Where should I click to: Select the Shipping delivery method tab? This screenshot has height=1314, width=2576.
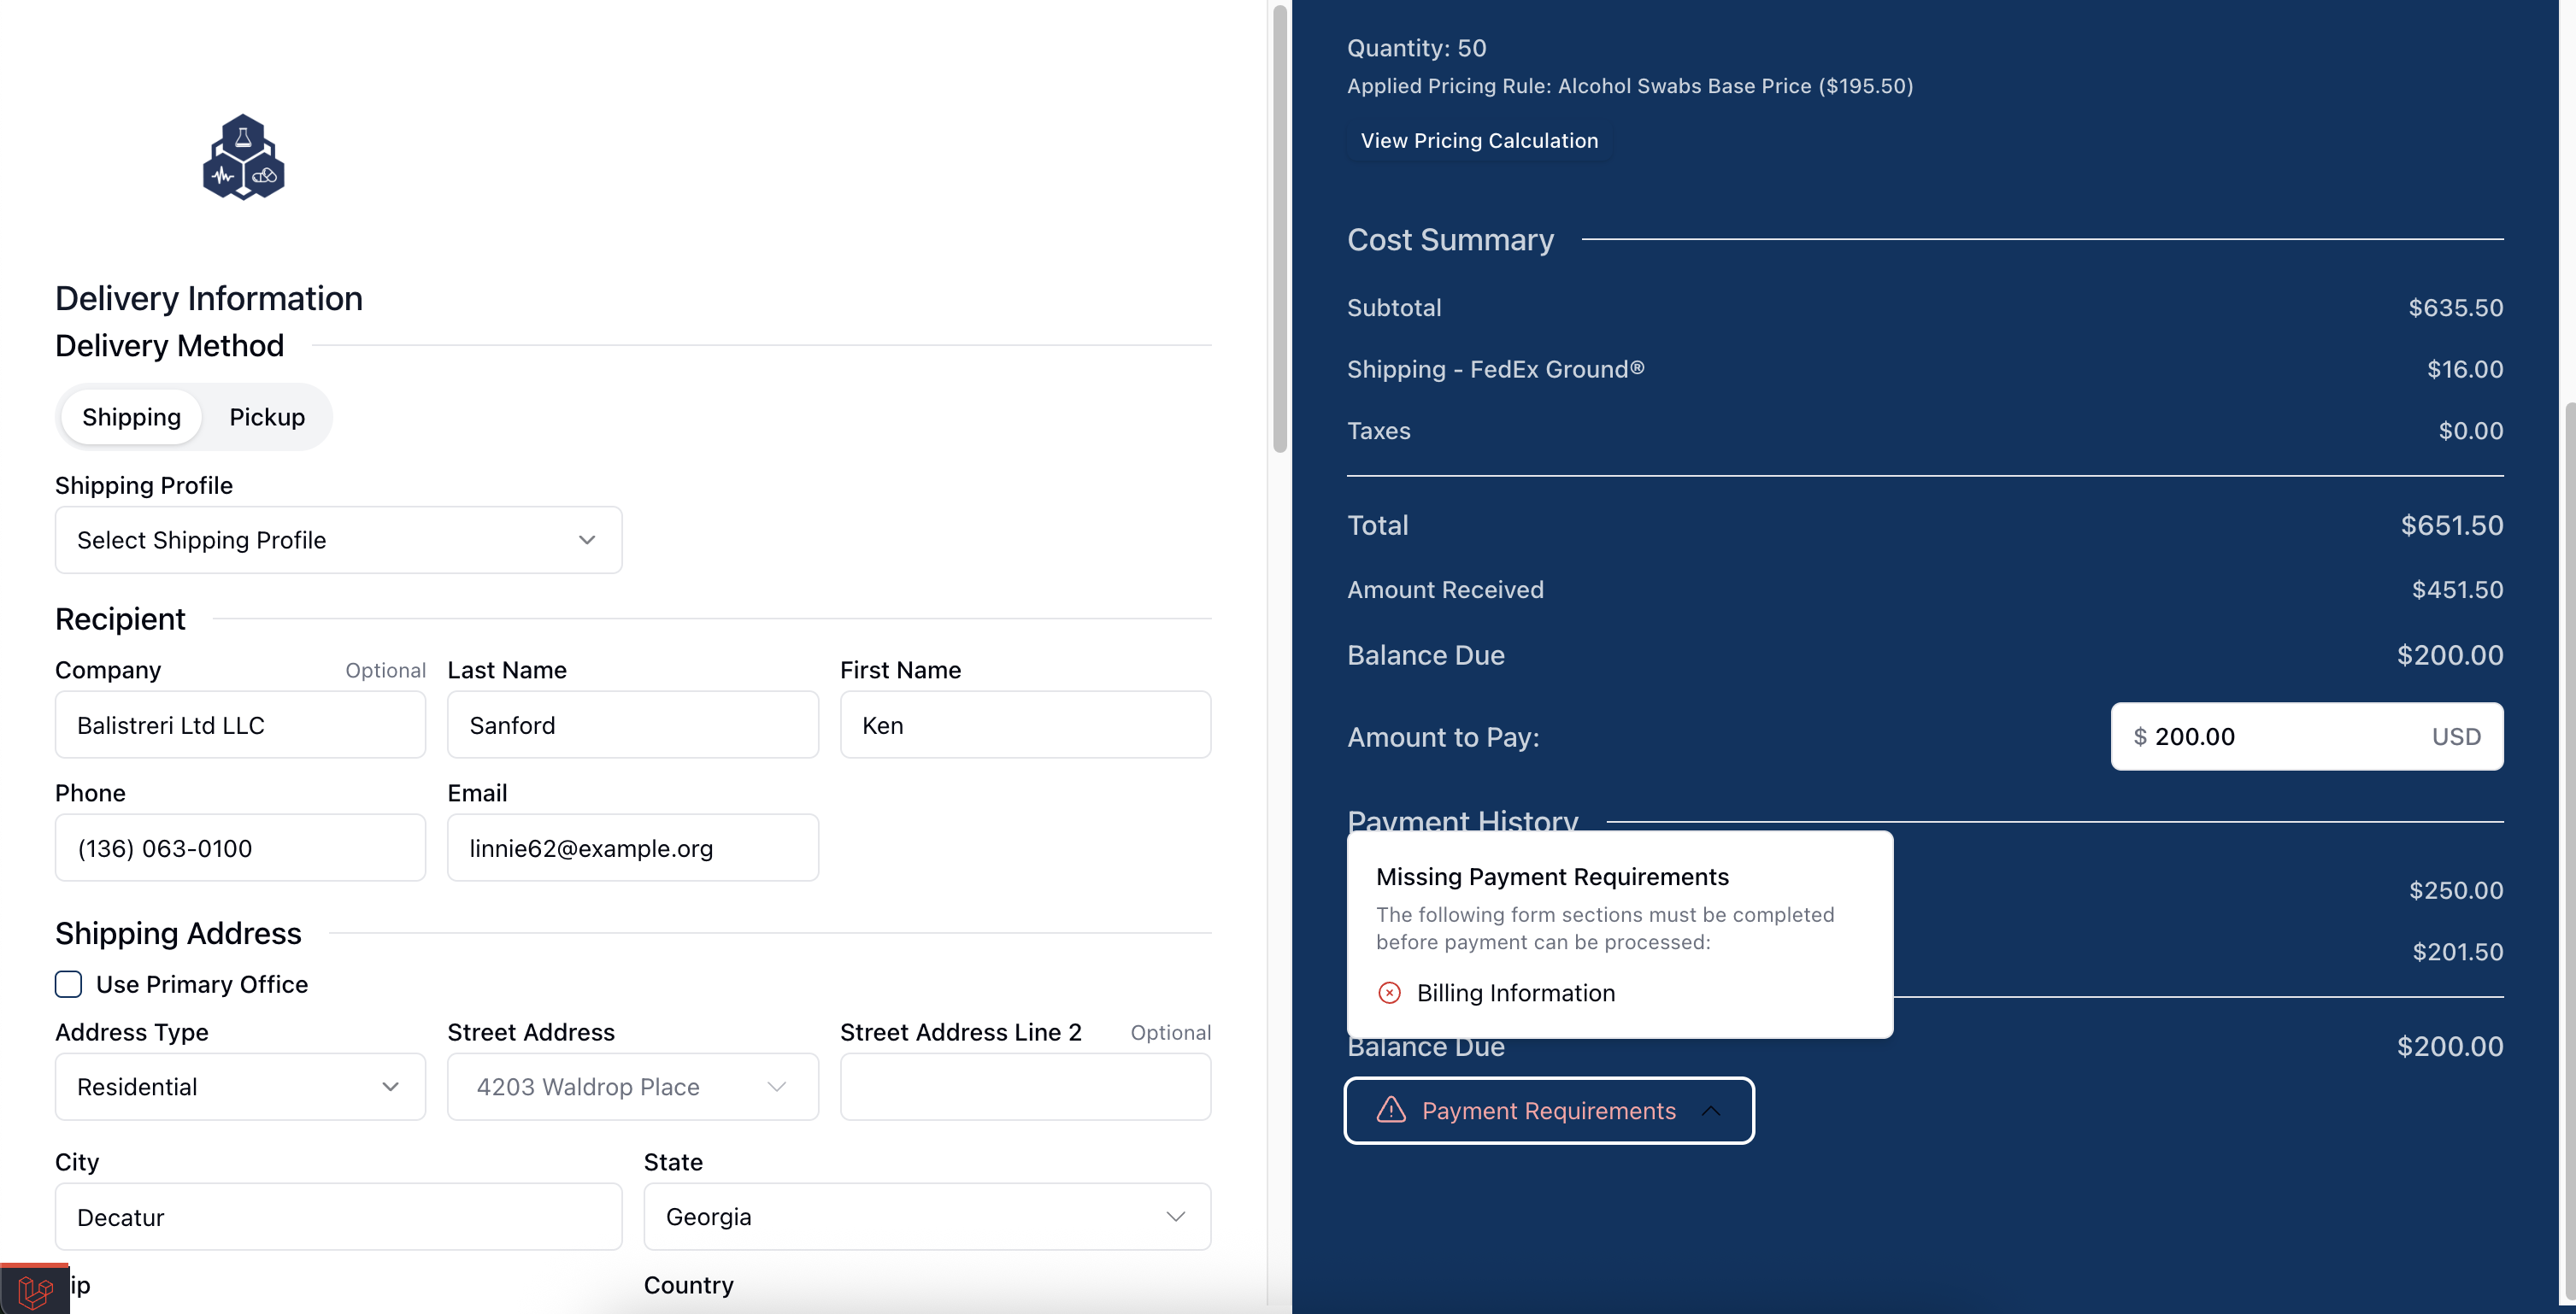coord(131,417)
